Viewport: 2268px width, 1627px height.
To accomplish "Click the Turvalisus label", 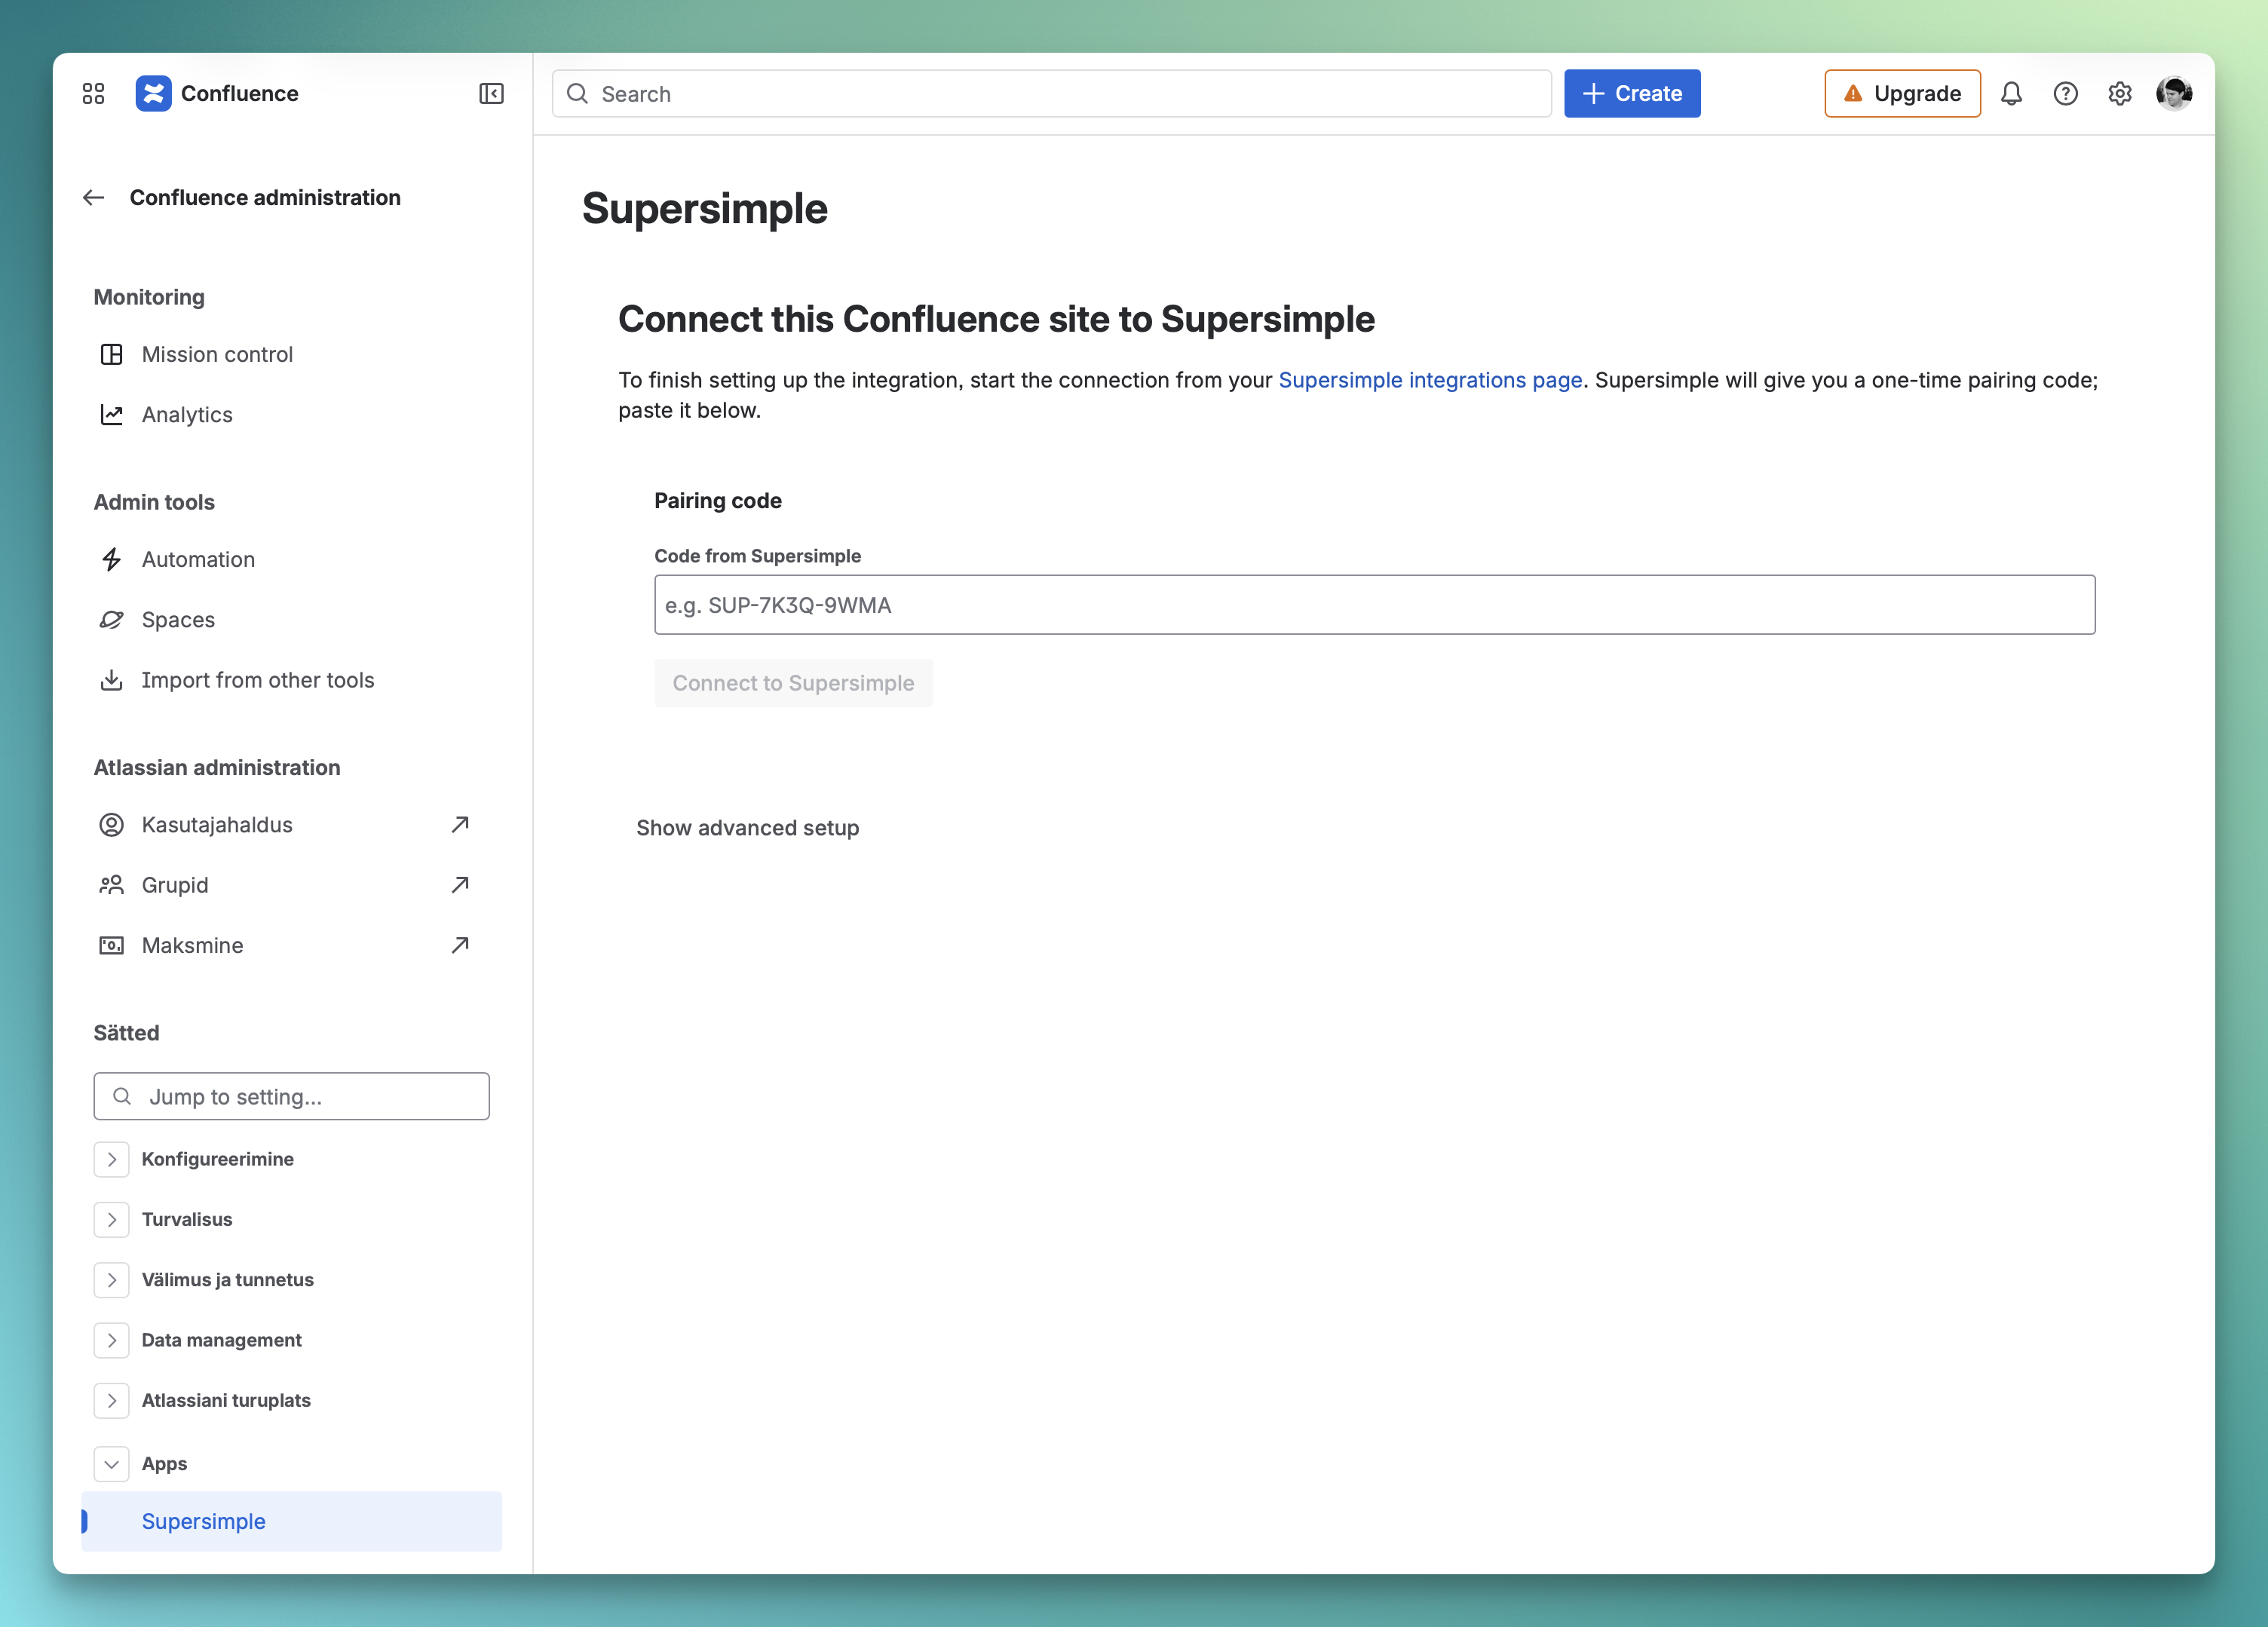I will 187,1219.
